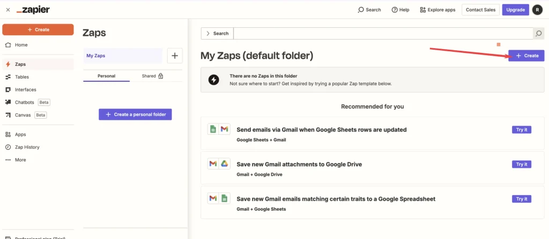Image resolution: width=549 pixels, height=239 pixels.
Task: Go to Home in the sidebar
Action: (38, 45)
